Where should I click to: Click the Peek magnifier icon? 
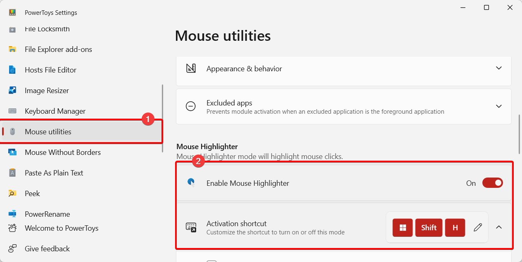12,194
